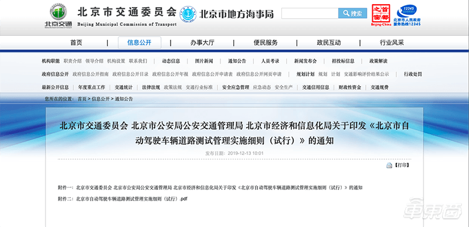This screenshot has width=469, height=227.
Task: Go to the 便民服务 navigation tab
Action: click(266, 43)
